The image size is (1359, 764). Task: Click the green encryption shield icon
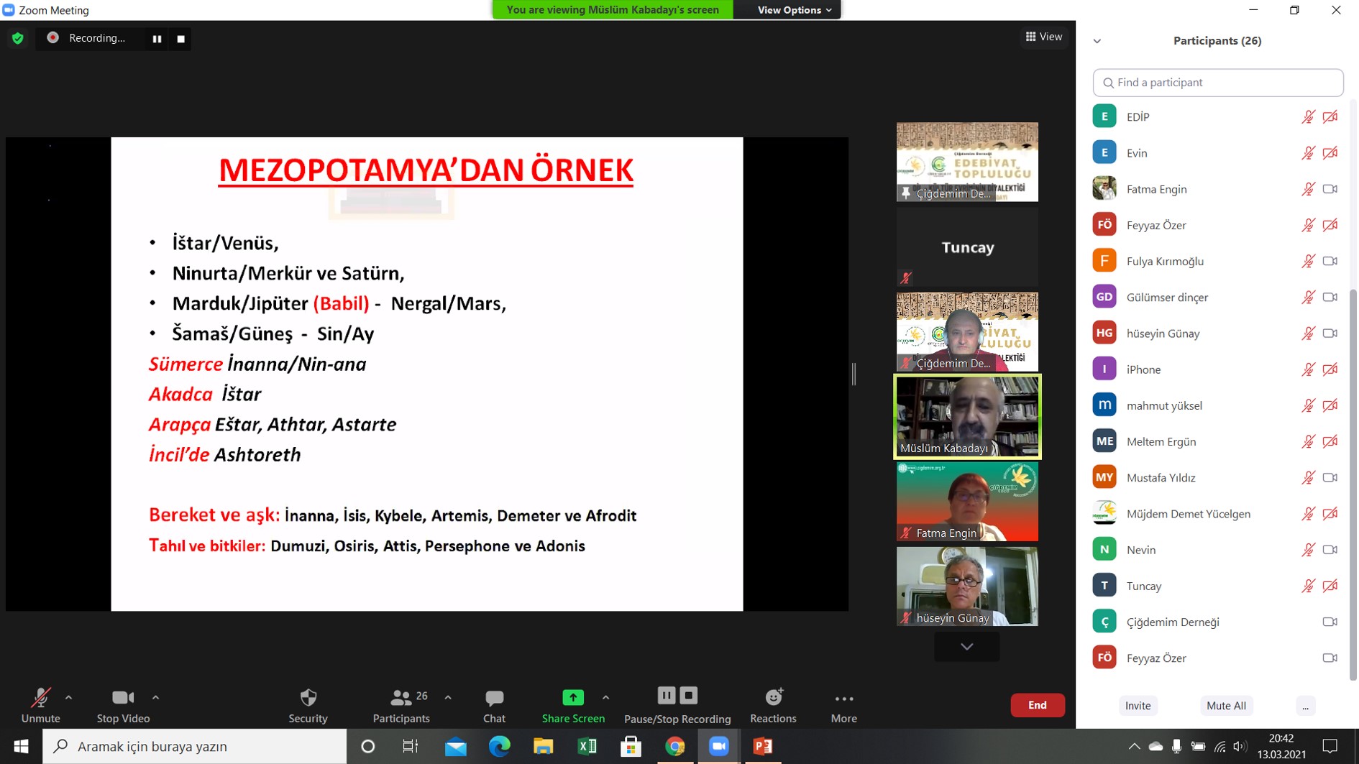click(18, 38)
